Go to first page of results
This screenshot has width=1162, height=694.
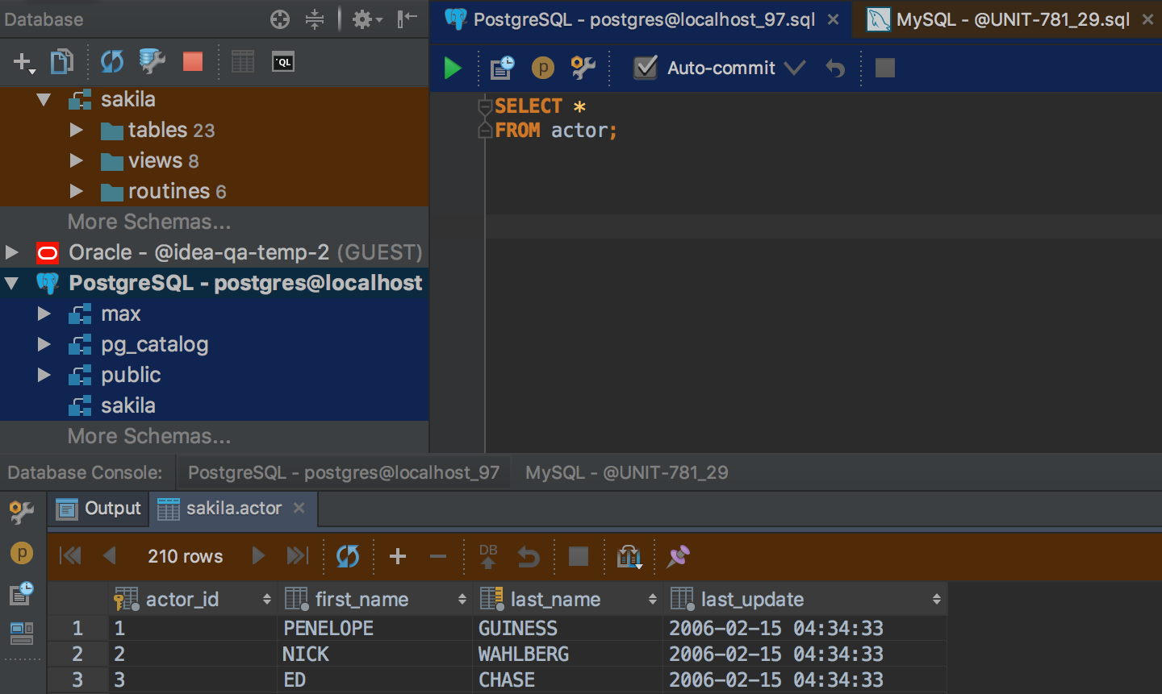(70, 555)
